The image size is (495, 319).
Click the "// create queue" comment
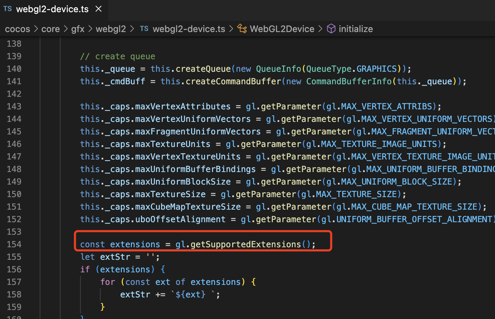pos(118,56)
